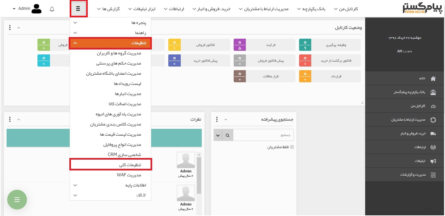Viewport: 445px width, 216px height.
Task: Click the فاکتور فروش status tile
Action: coord(199,45)
